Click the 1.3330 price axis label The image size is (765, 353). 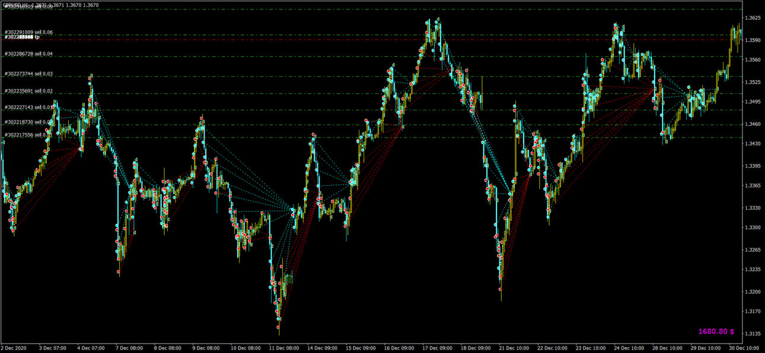(753, 208)
